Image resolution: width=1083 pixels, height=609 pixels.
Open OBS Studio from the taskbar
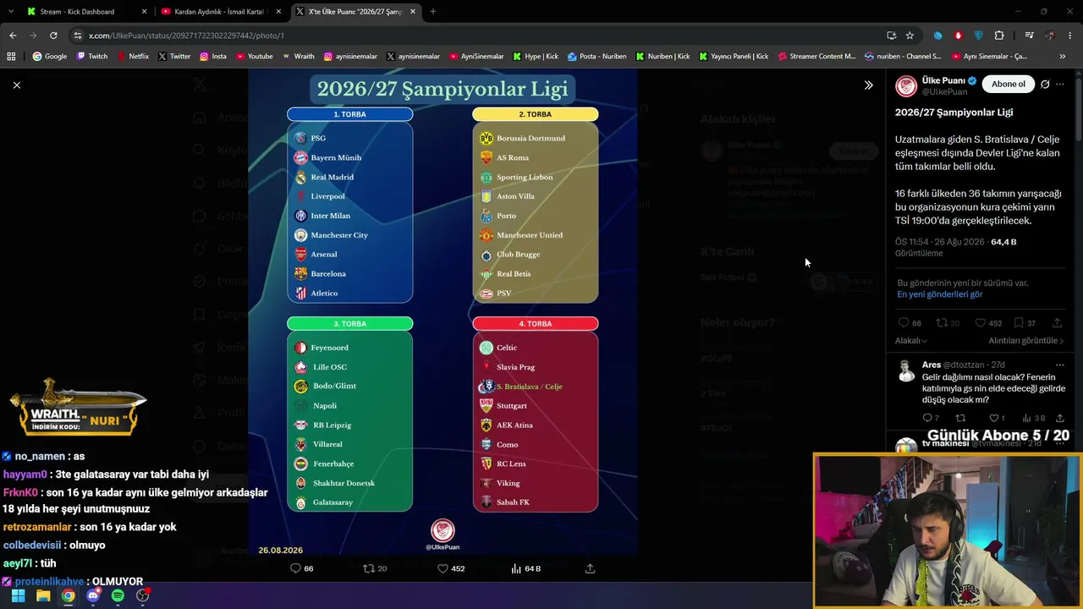[x=143, y=595]
